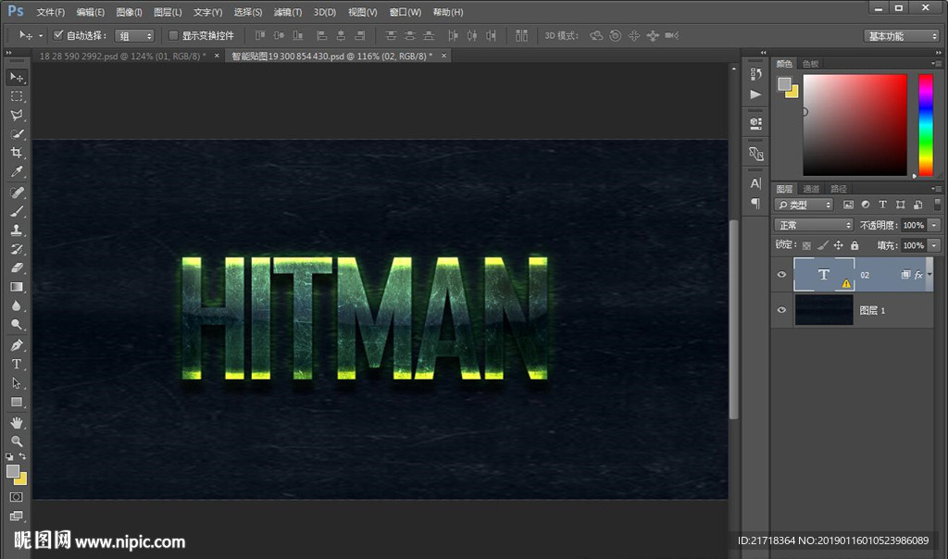Expand layer effects on 02 layer

[929, 274]
